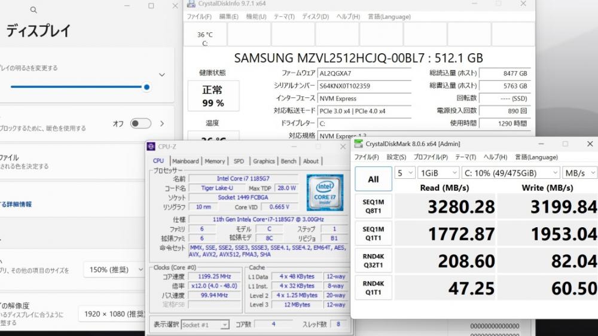
Task: Click the transfer mode field PCIe 3.0 x4
Action: coord(364,111)
